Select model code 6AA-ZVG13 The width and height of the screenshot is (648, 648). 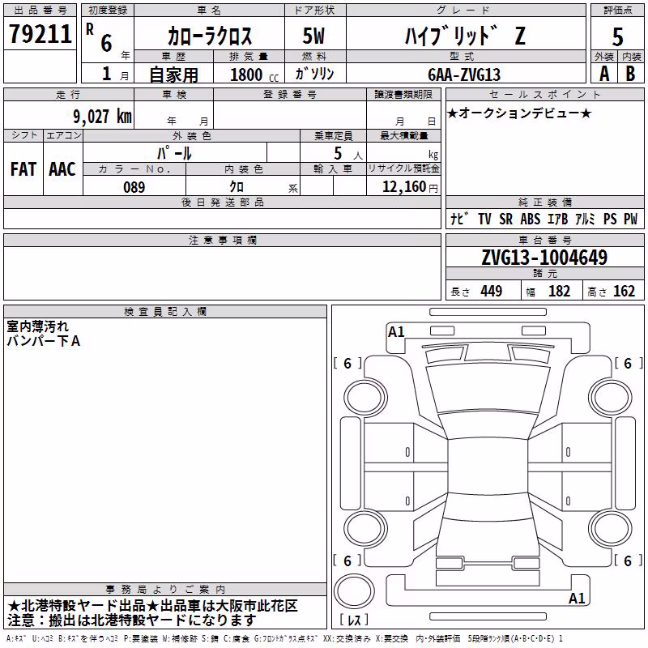(x=464, y=75)
